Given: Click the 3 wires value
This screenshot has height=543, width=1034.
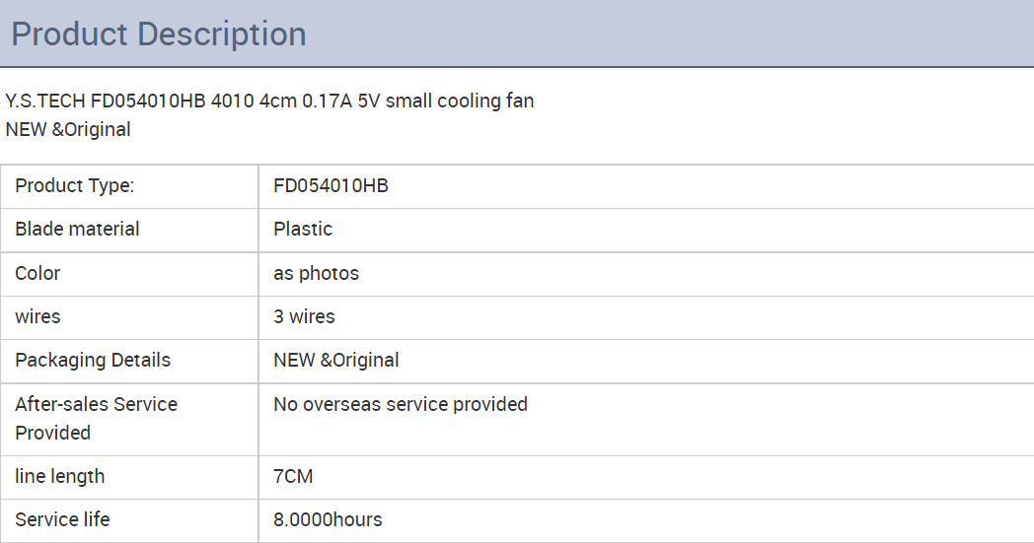Looking at the screenshot, I should coord(304,316).
